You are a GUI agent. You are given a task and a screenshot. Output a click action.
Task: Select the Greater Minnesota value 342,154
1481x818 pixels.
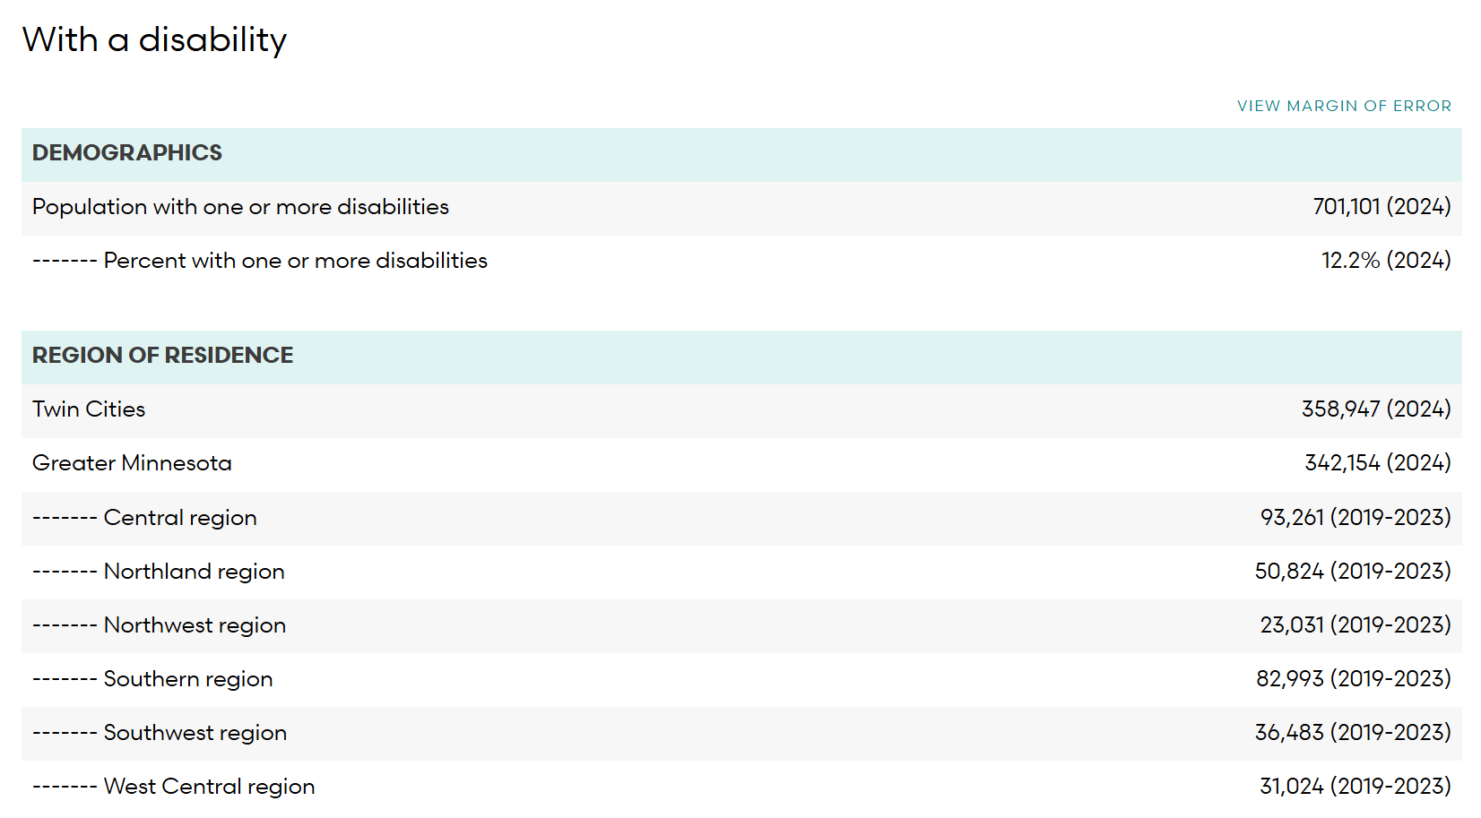pyautogui.click(x=1377, y=462)
